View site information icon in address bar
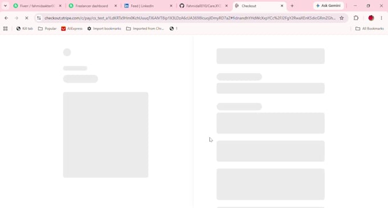The width and height of the screenshot is (388, 208). (x=39, y=18)
